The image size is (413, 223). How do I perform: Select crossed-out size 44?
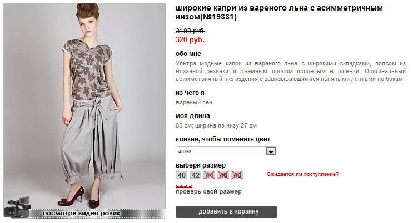coord(210,175)
